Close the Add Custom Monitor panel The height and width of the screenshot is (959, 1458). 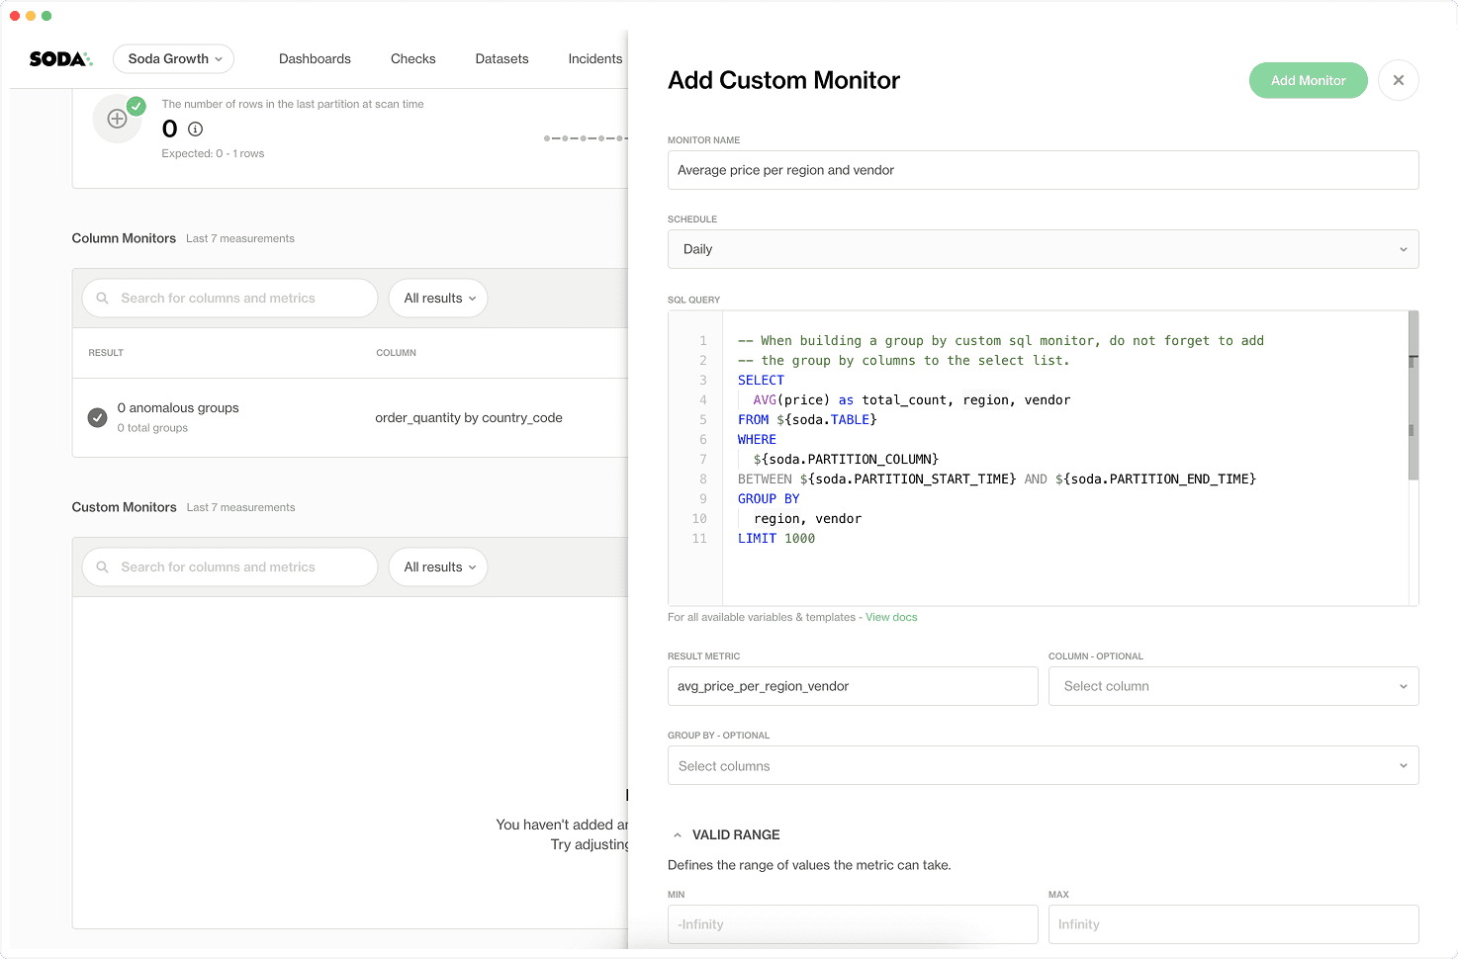[1398, 80]
